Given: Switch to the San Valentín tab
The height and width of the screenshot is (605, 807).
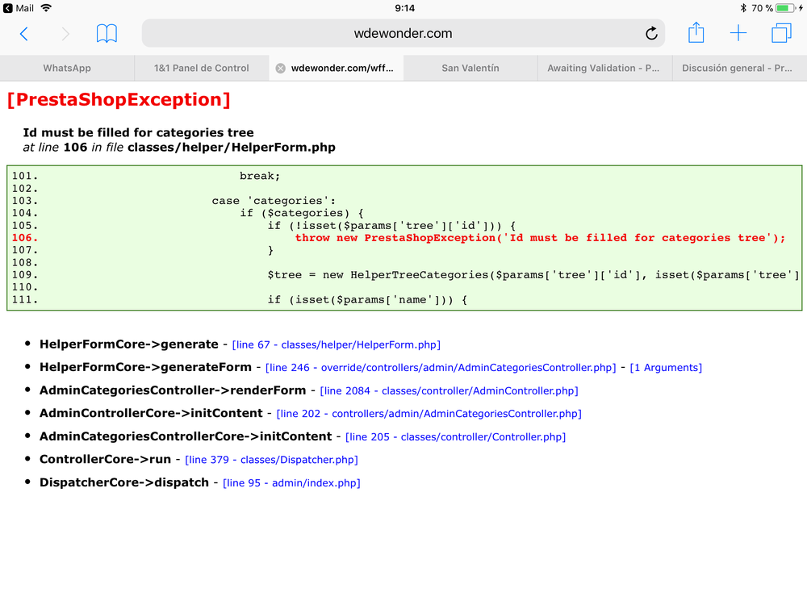Looking at the screenshot, I should click(x=470, y=68).
